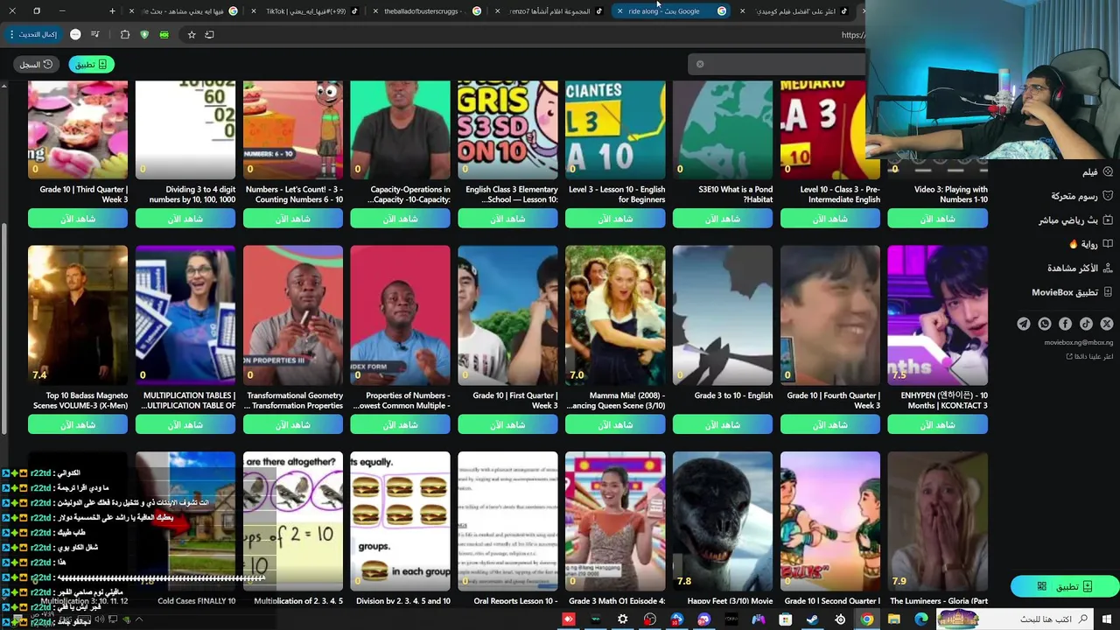Switch to the renzo7 TikTok tab
1120x630 pixels.
pyautogui.click(x=550, y=10)
